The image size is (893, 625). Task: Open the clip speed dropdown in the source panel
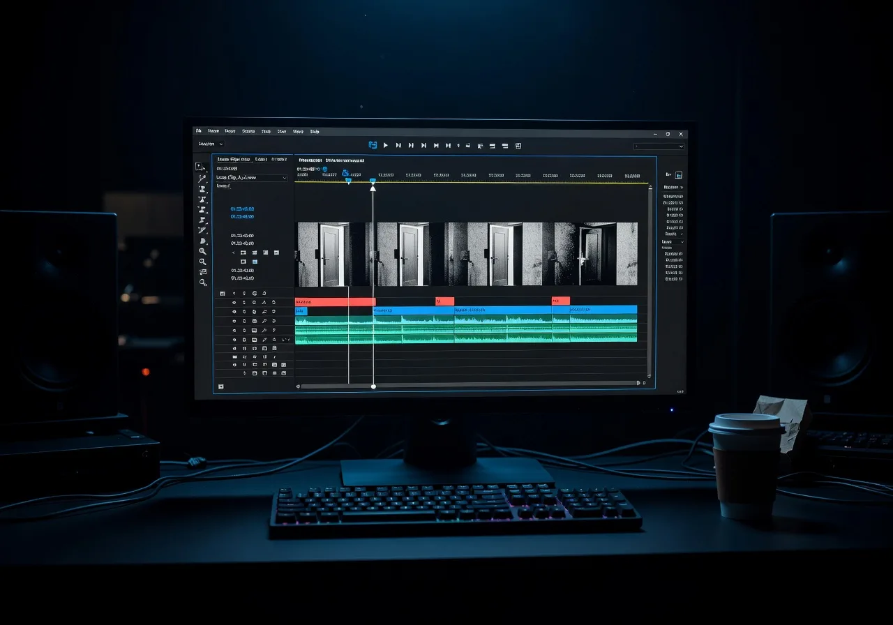click(x=251, y=178)
